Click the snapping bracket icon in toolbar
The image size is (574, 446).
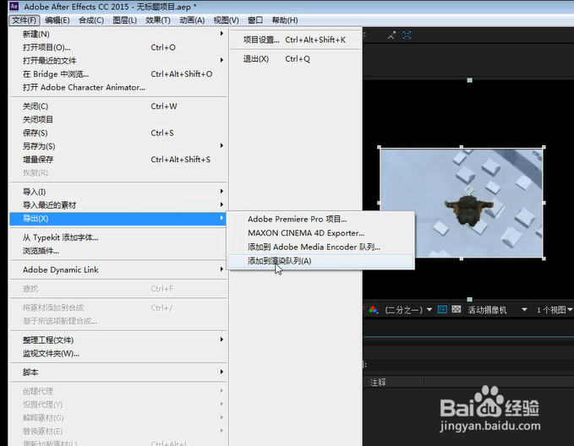tap(407, 35)
